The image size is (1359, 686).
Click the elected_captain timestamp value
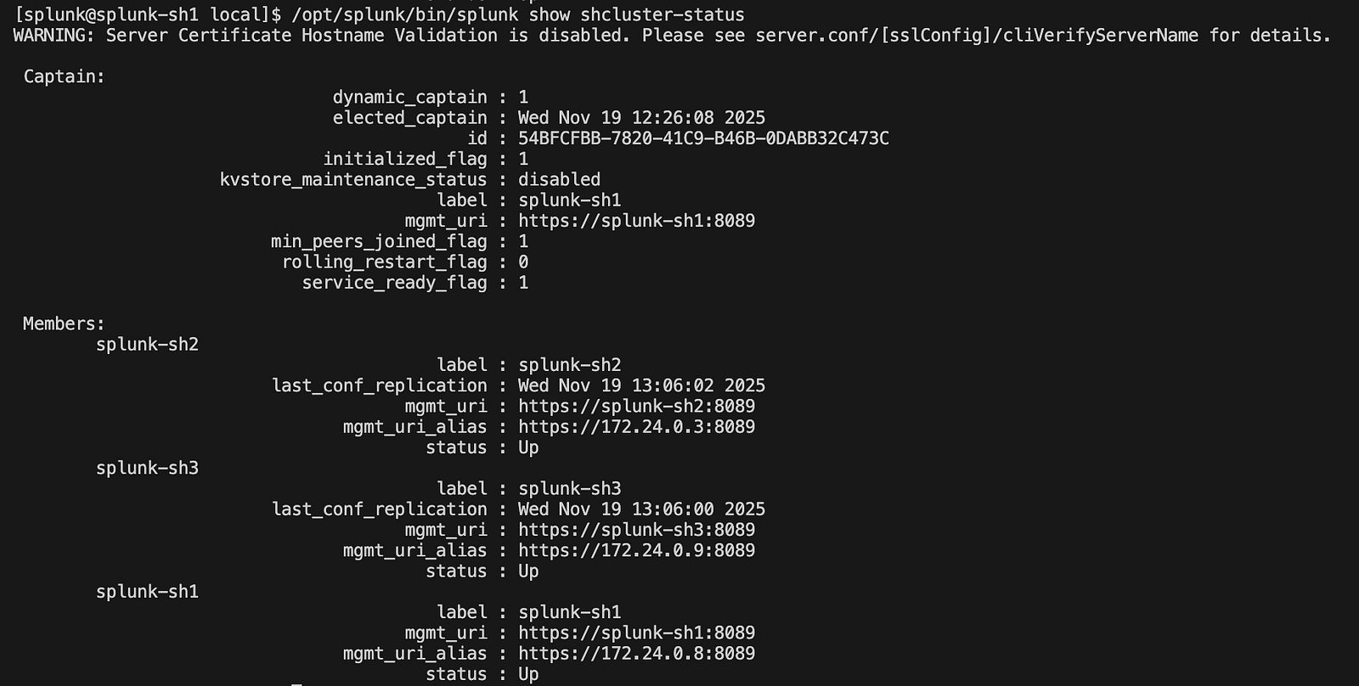[x=641, y=118]
